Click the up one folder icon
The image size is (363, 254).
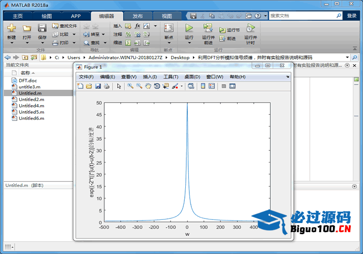pos(25,57)
